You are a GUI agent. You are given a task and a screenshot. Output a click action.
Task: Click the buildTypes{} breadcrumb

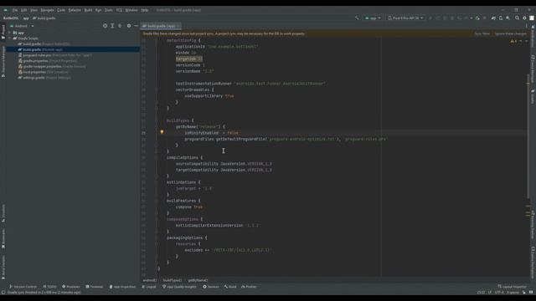pyautogui.click(x=173, y=281)
